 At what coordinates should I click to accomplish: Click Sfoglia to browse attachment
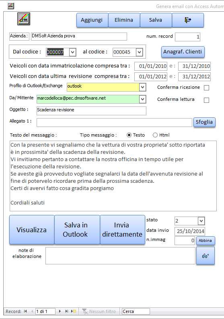point(204,122)
